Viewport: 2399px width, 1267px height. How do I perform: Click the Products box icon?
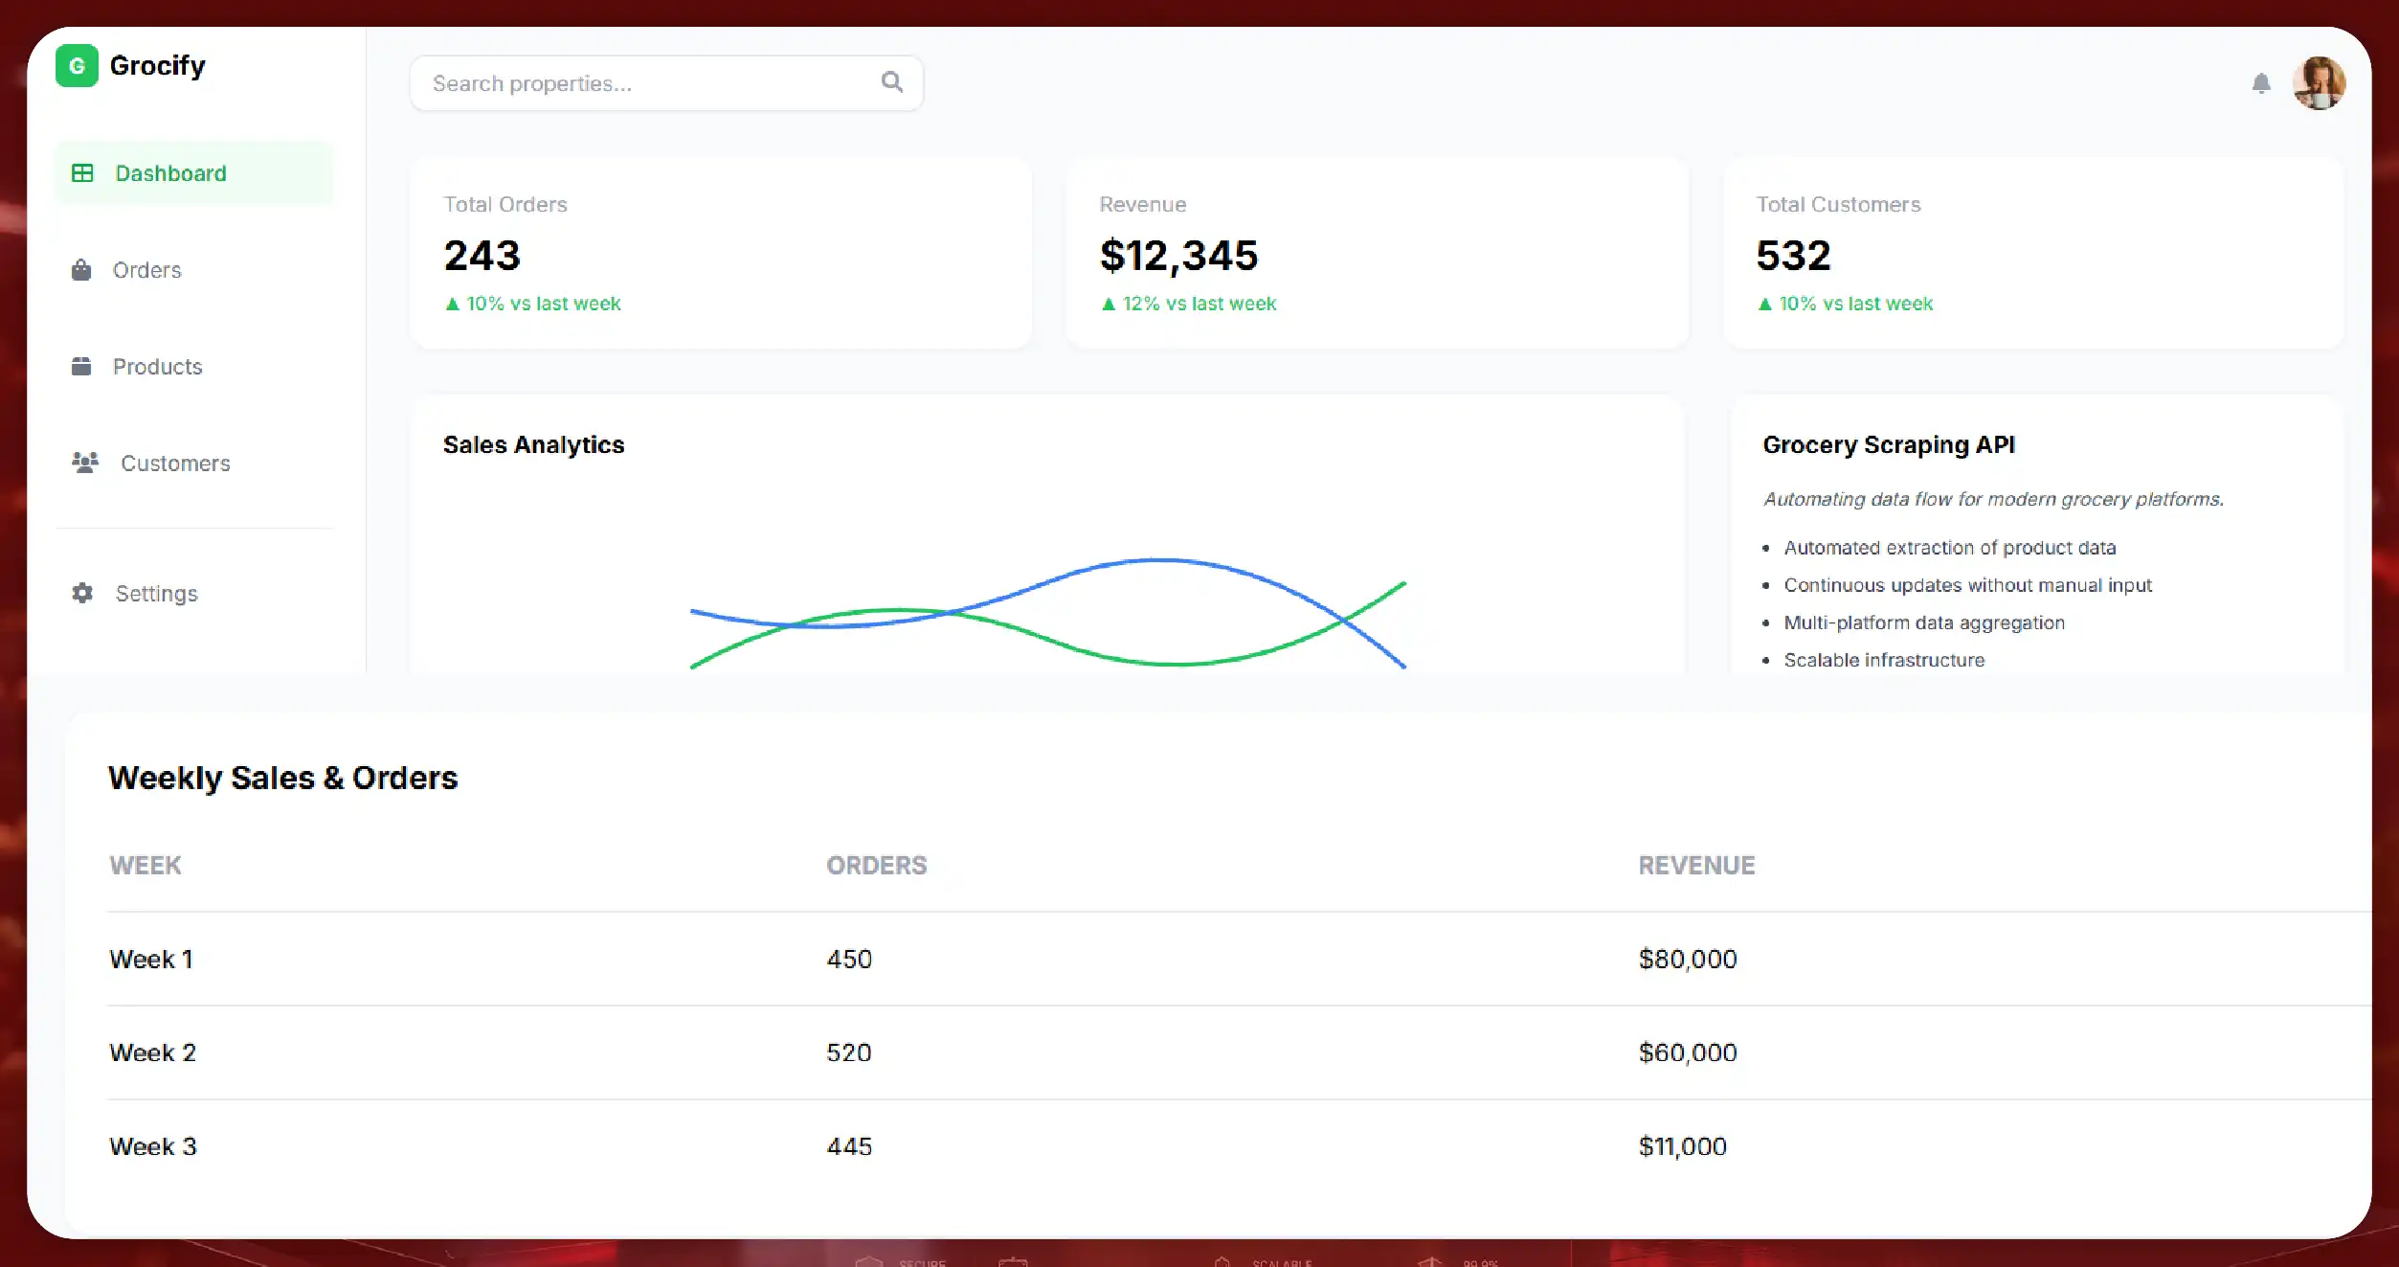[x=81, y=366]
